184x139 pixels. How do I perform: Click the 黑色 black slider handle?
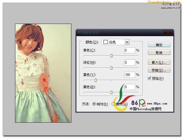point(111,92)
